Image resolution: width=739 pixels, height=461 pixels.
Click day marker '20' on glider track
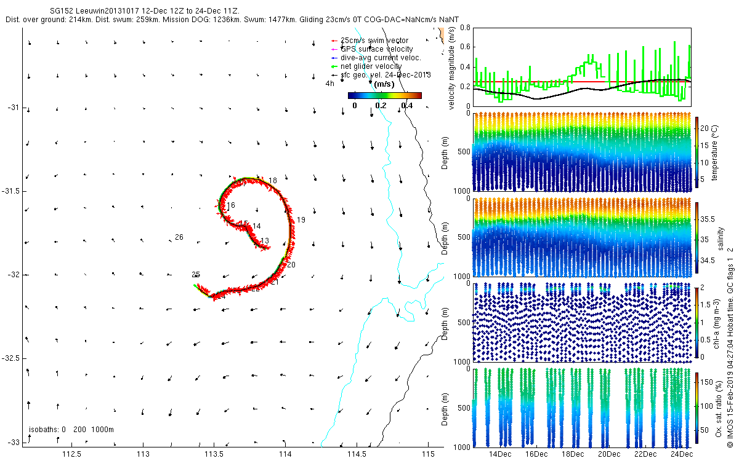291,265
